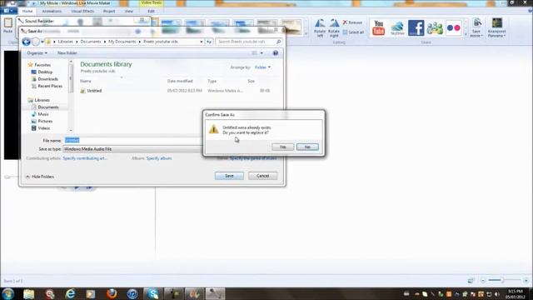Collapse folders with Hide Folders
This screenshot has height=300, width=533.
[40, 177]
